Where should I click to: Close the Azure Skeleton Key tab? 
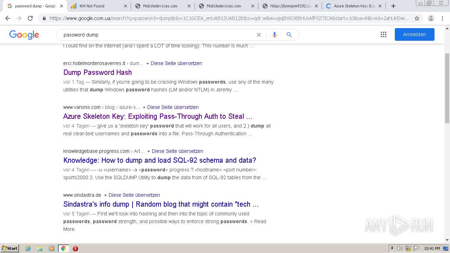tap(380, 6)
